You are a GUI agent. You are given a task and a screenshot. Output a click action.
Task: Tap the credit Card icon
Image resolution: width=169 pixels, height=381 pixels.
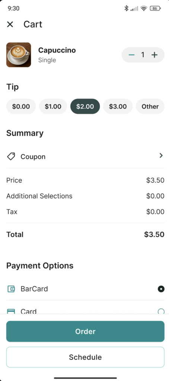(x=11, y=311)
